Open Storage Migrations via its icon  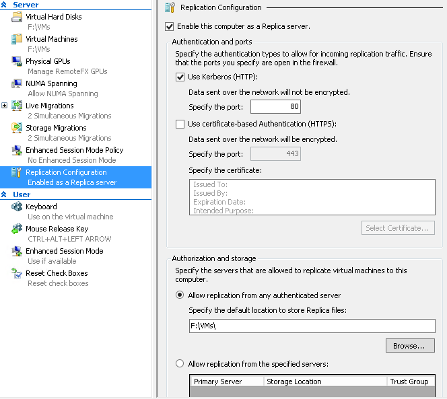(x=17, y=128)
